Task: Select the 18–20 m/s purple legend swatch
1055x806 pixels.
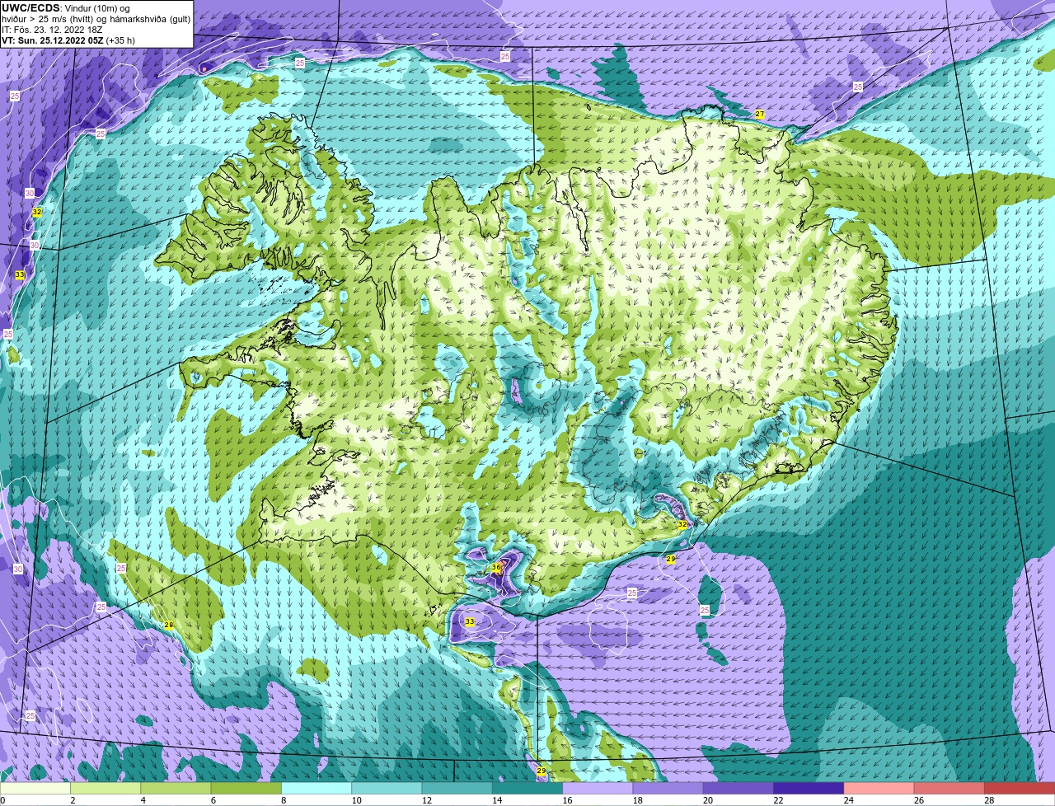Action: (668, 788)
